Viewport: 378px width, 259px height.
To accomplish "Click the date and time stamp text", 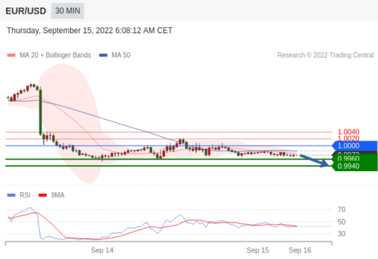I will click(90, 30).
